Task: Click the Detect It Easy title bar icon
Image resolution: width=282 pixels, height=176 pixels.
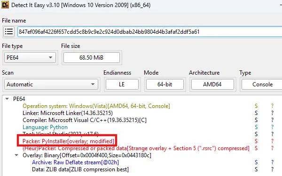Action: (5, 5)
